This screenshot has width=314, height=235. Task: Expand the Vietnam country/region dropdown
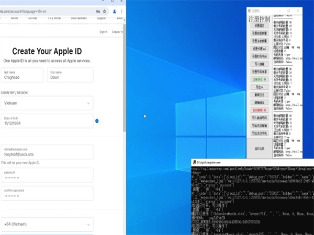47,103
